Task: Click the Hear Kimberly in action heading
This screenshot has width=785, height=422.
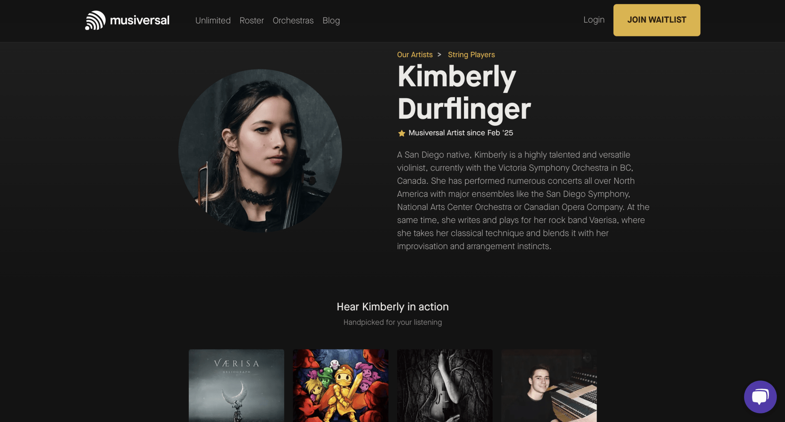Action: [x=392, y=307]
